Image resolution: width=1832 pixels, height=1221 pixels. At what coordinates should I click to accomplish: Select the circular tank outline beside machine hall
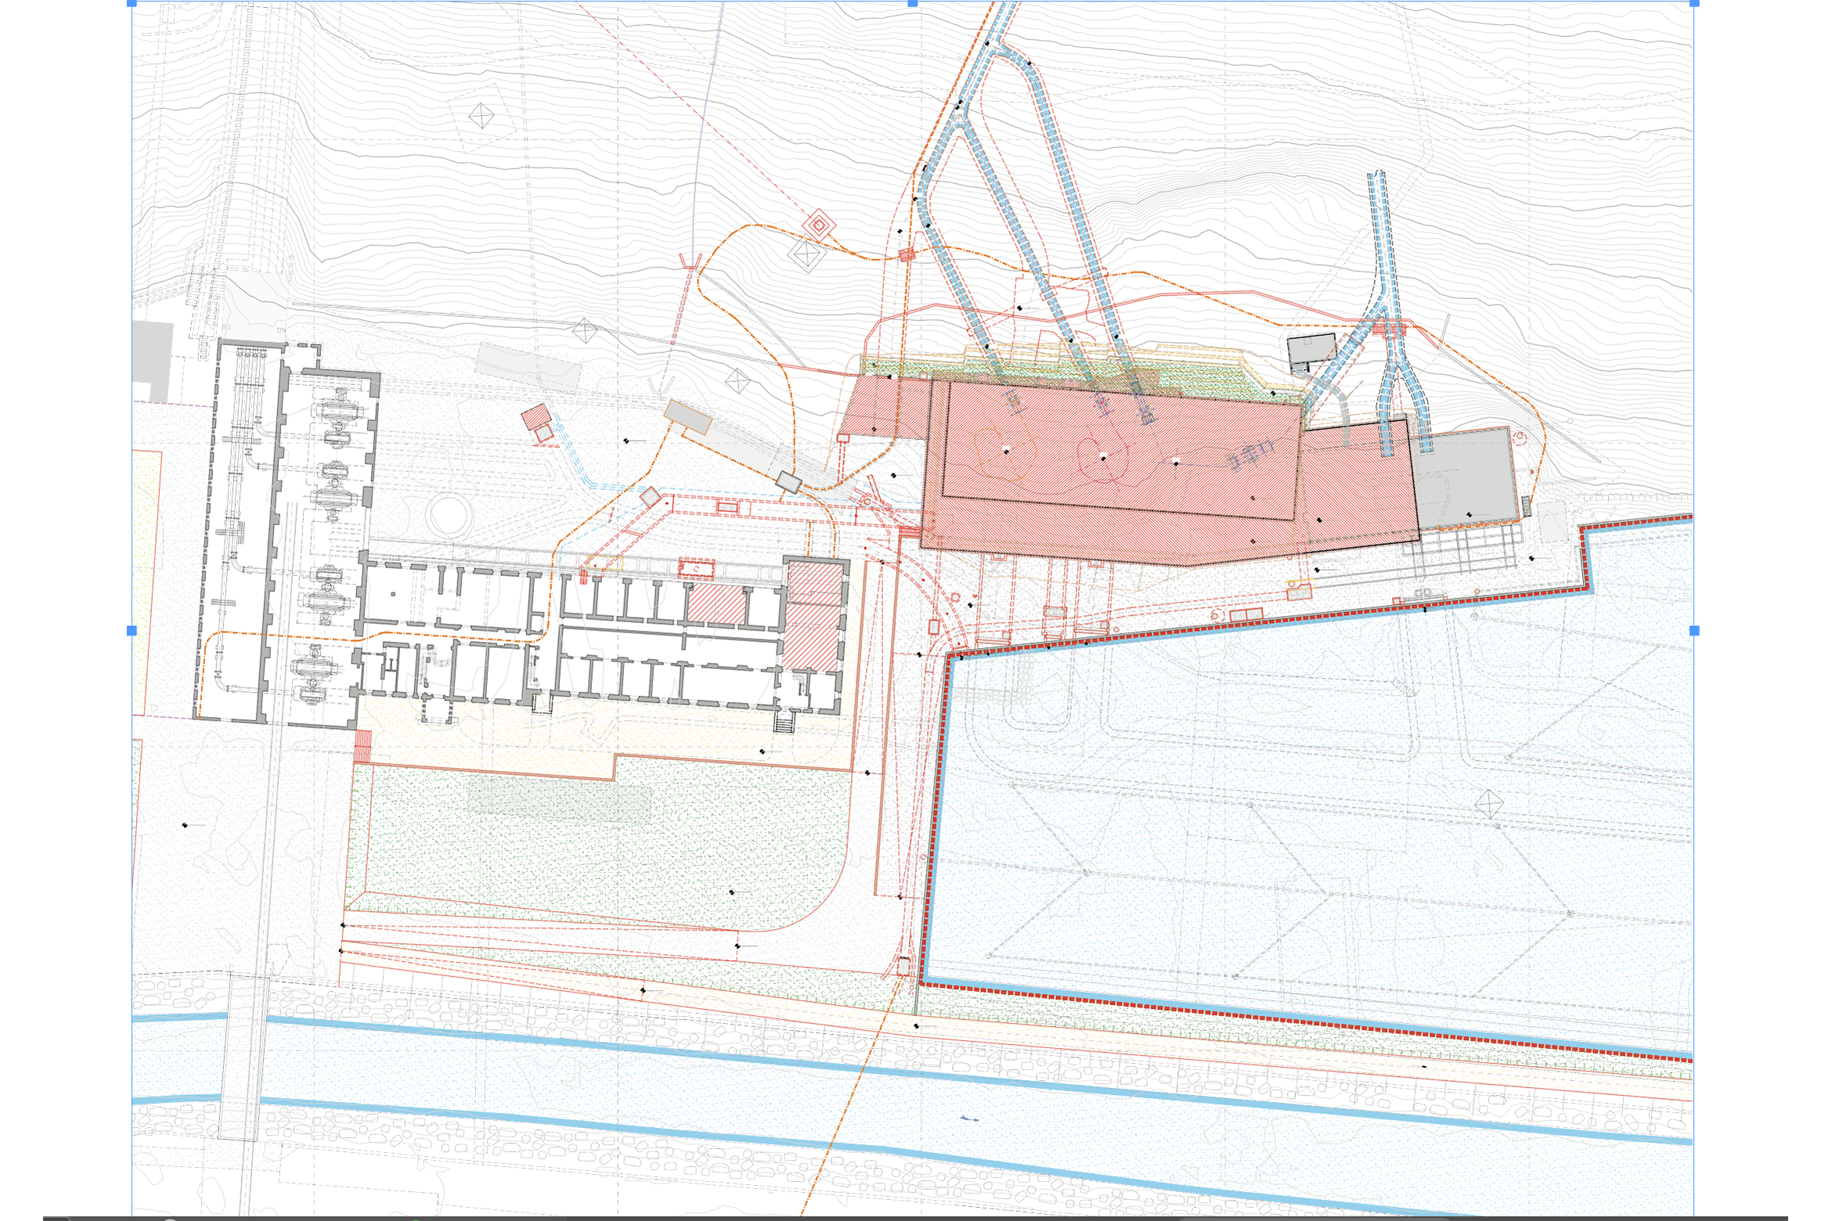click(x=449, y=514)
